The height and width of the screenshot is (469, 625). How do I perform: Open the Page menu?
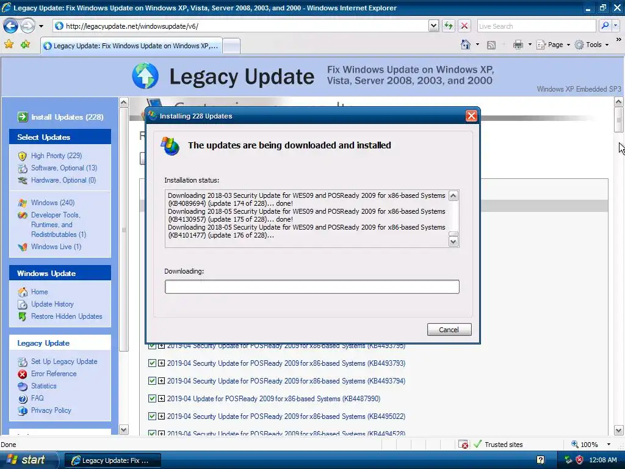pyautogui.click(x=553, y=45)
